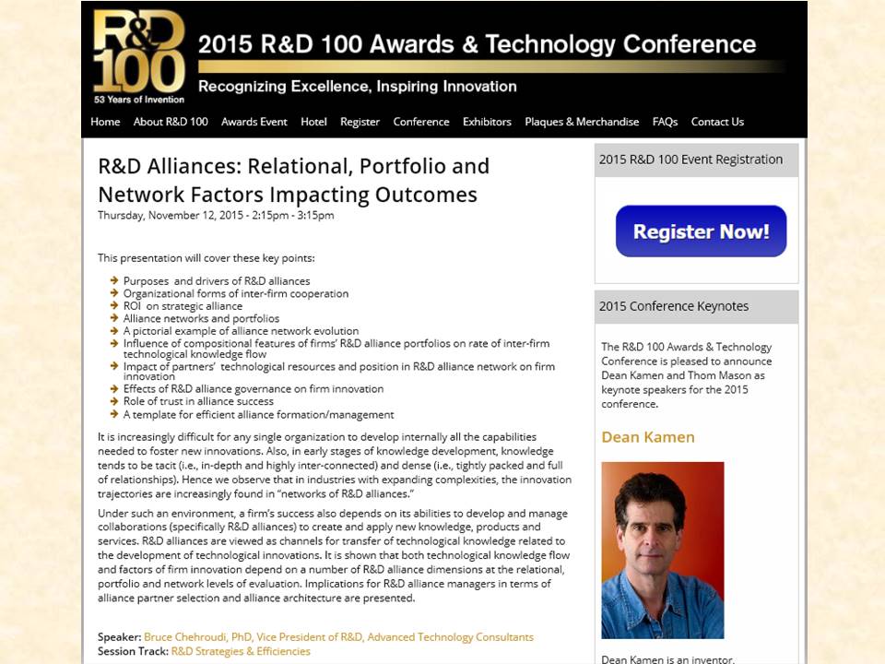
Task: Click 'A template for efficient alliance formation/management'
Action: click(x=258, y=414)
